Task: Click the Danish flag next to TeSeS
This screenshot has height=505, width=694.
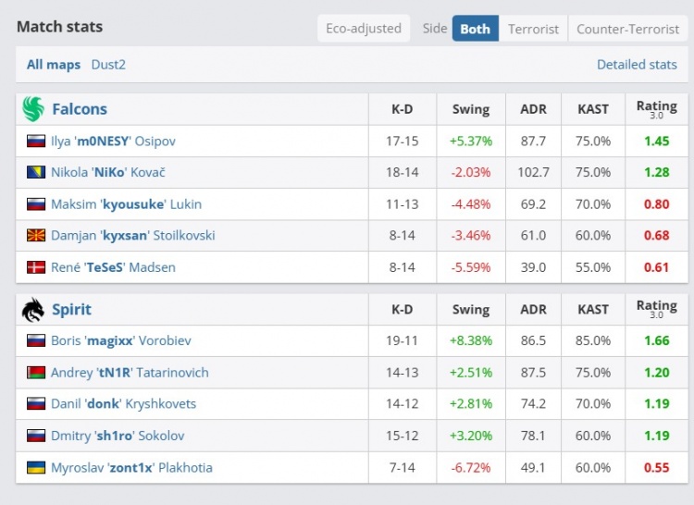Action: pyautogui.click(x=36, y=267)
